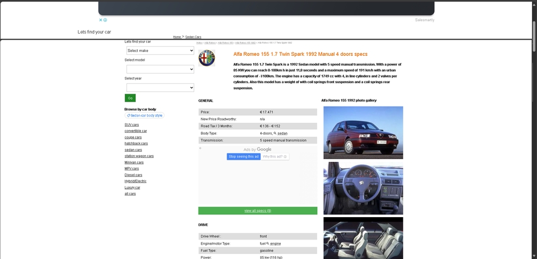Browse Diesel cars link
Image resolution: width=537 pixels, height=259 pixels.
point(133,175)
